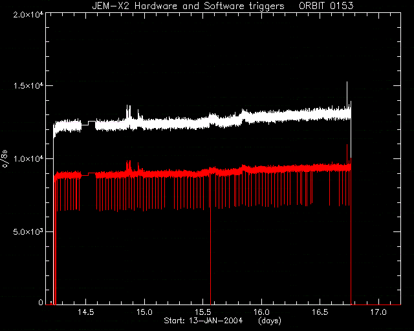Click the ORBIT 0153 label in title
The width and height of the screenshot is (414, 331).
click(326, 6)
